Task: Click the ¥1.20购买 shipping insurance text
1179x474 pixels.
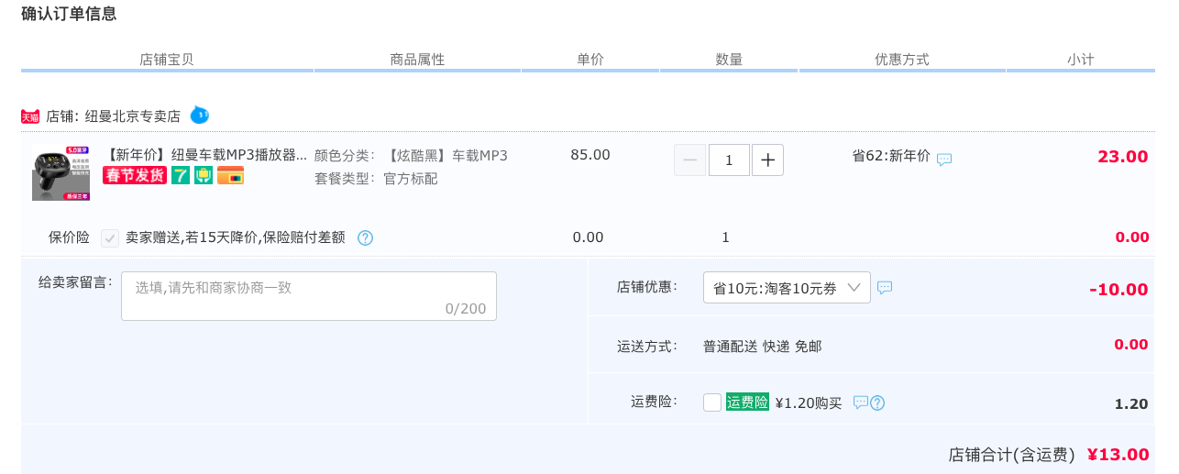Action: (x=809, y=402)
